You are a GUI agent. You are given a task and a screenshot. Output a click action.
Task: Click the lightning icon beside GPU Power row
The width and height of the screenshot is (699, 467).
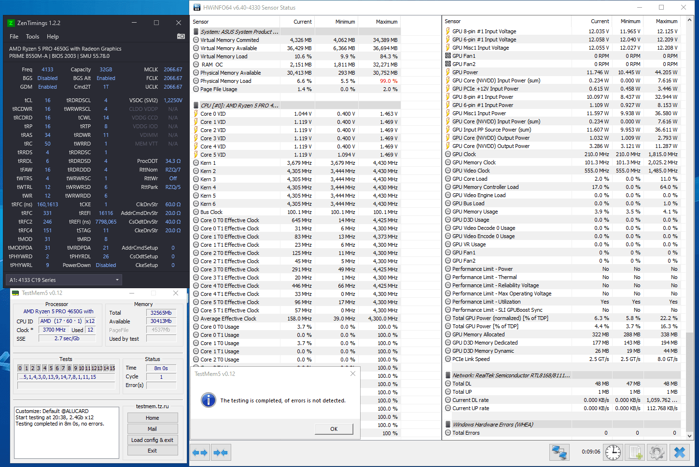[x=448, y=72]
